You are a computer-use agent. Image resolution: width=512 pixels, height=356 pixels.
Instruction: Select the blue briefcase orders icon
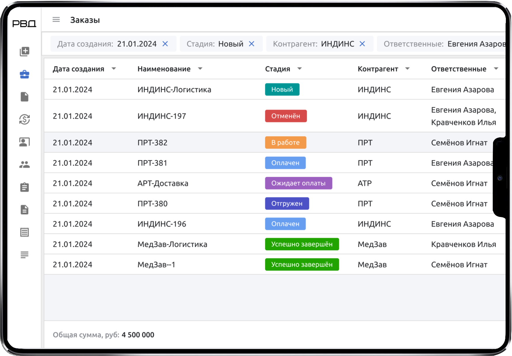pyautogui.click(x=25, y=74)
